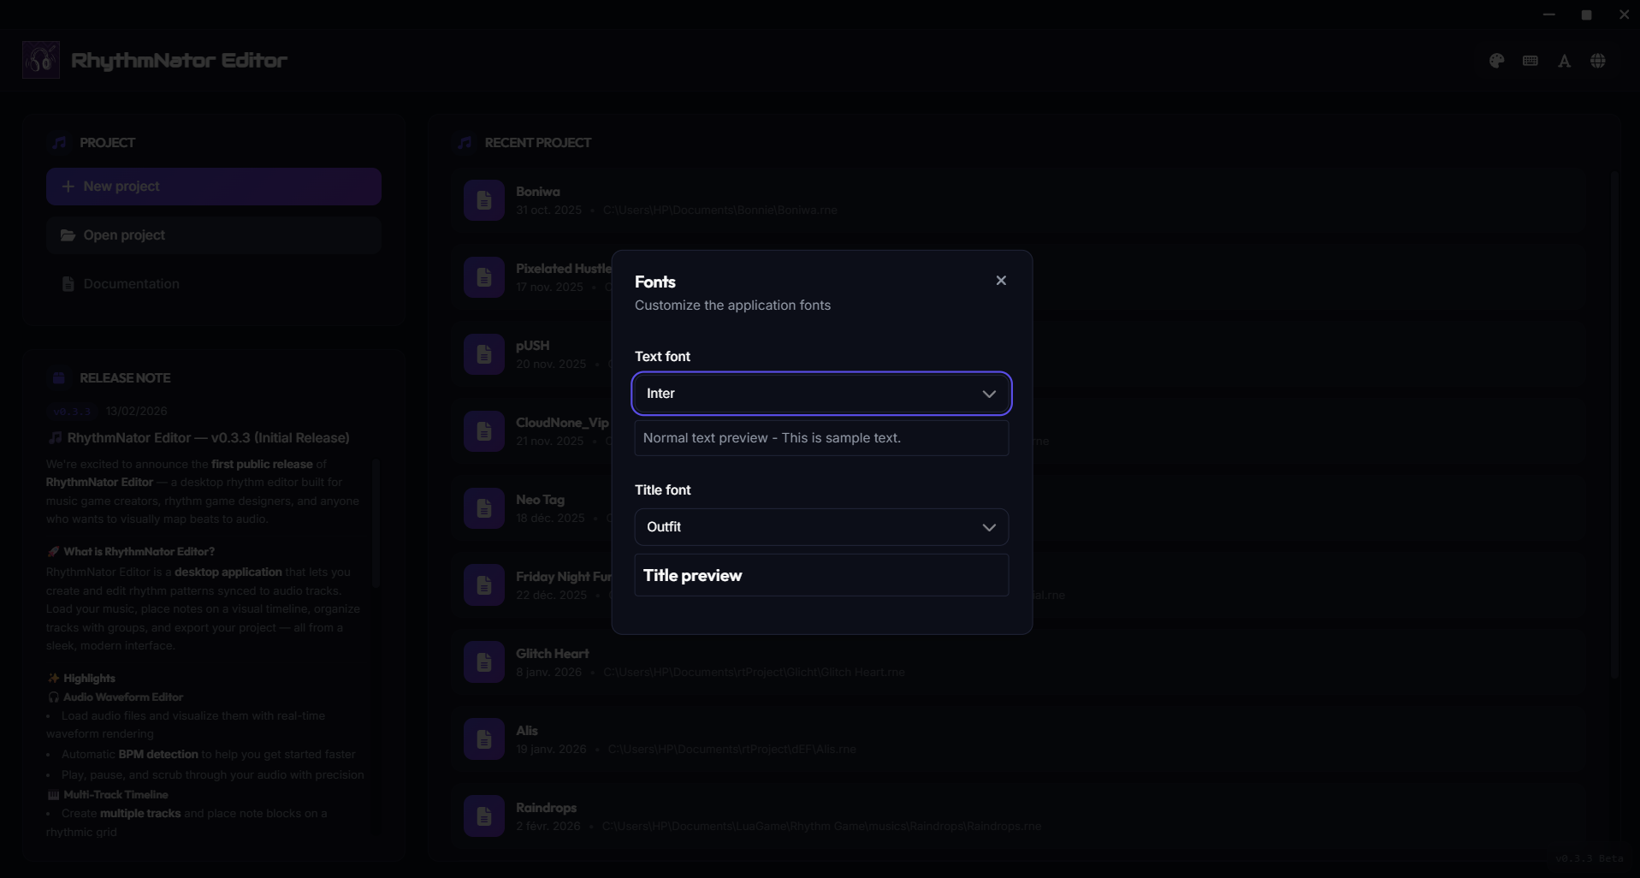The image size is (1640, 878).
Task: Click the Release Note calendar icon
Action: (58, 377)
